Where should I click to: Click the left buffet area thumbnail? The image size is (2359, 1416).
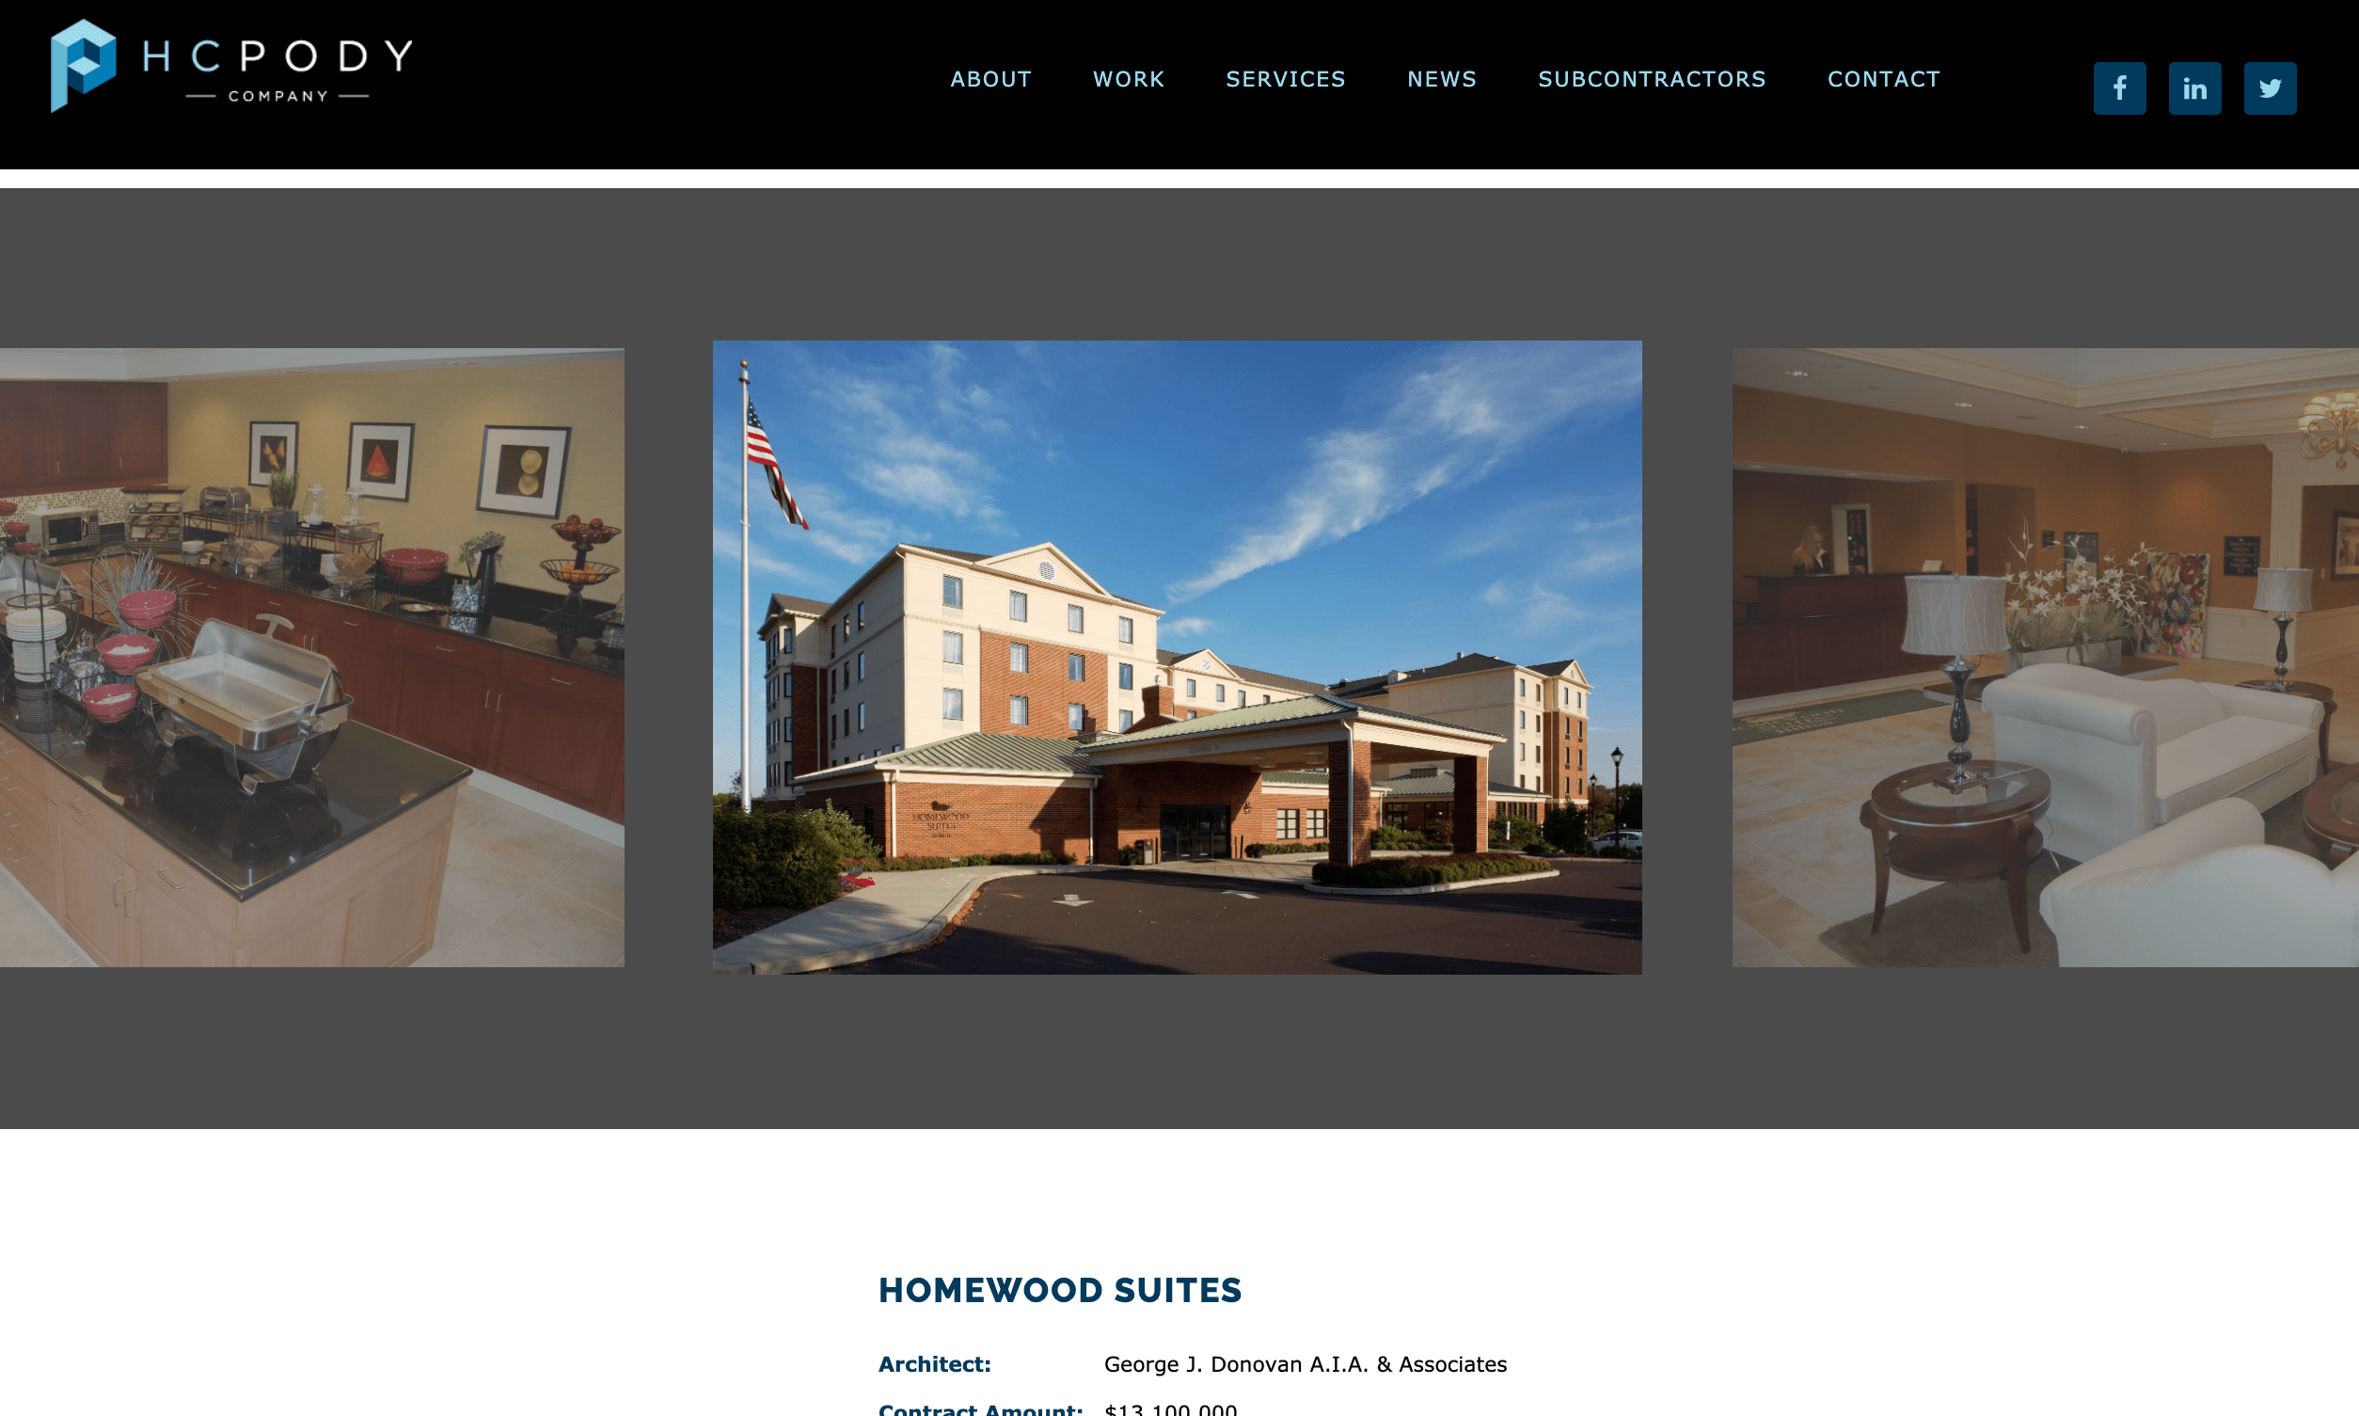310,656
